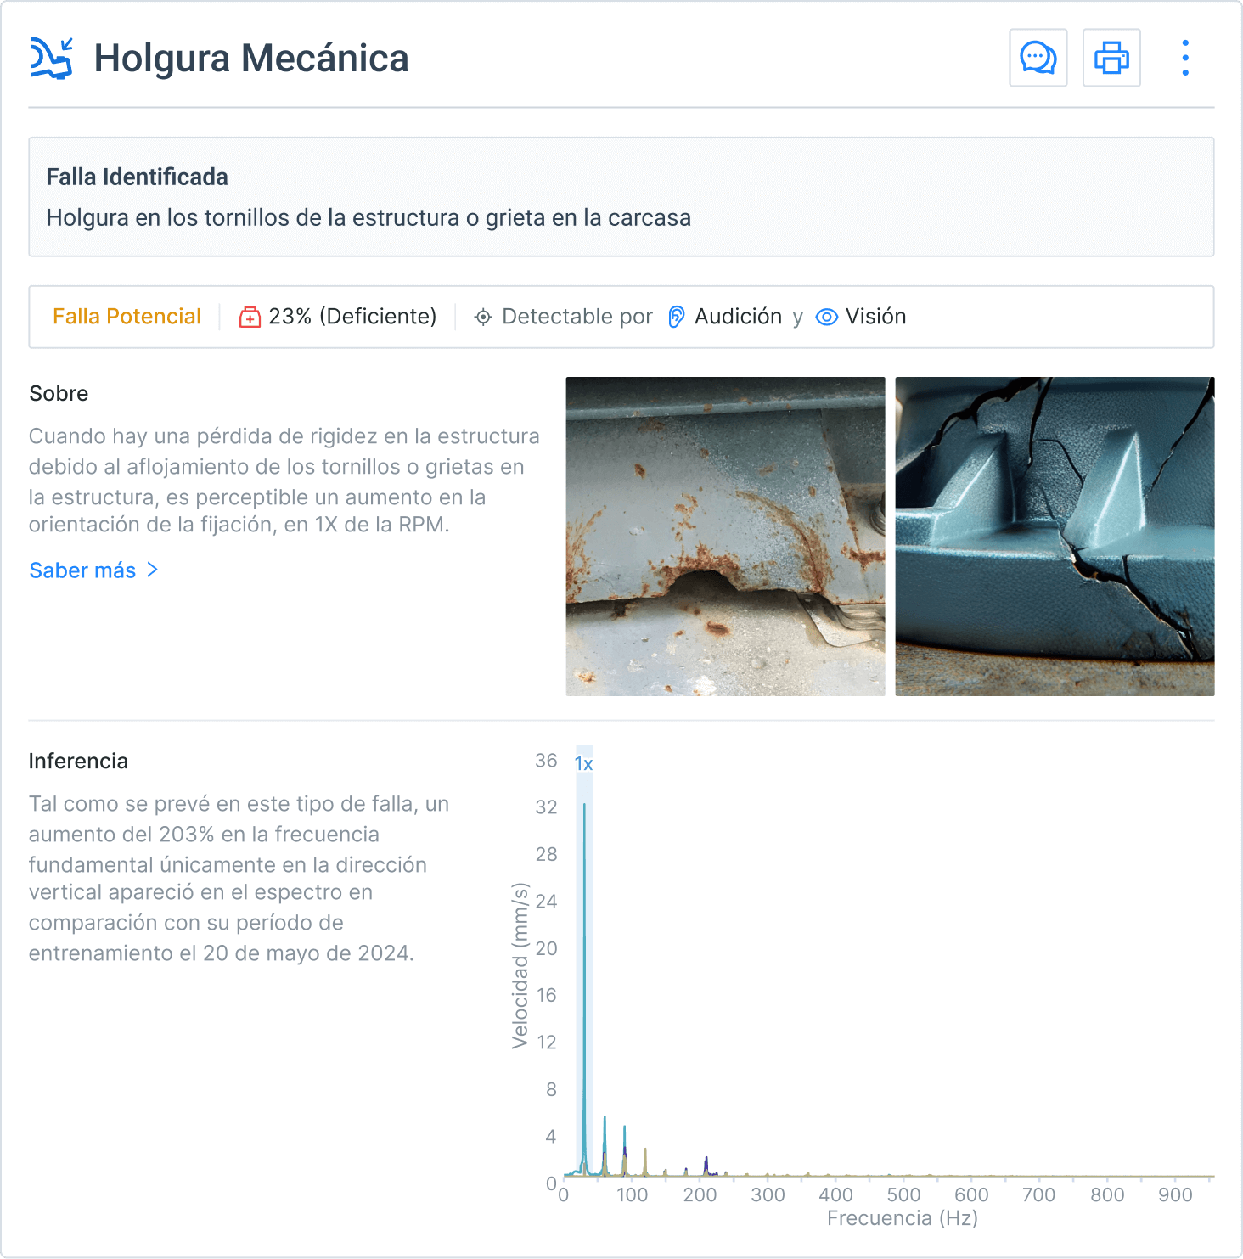Click the Falla Identificada description box
This screenshot has width=1243, height=1259.
[621, 197]
